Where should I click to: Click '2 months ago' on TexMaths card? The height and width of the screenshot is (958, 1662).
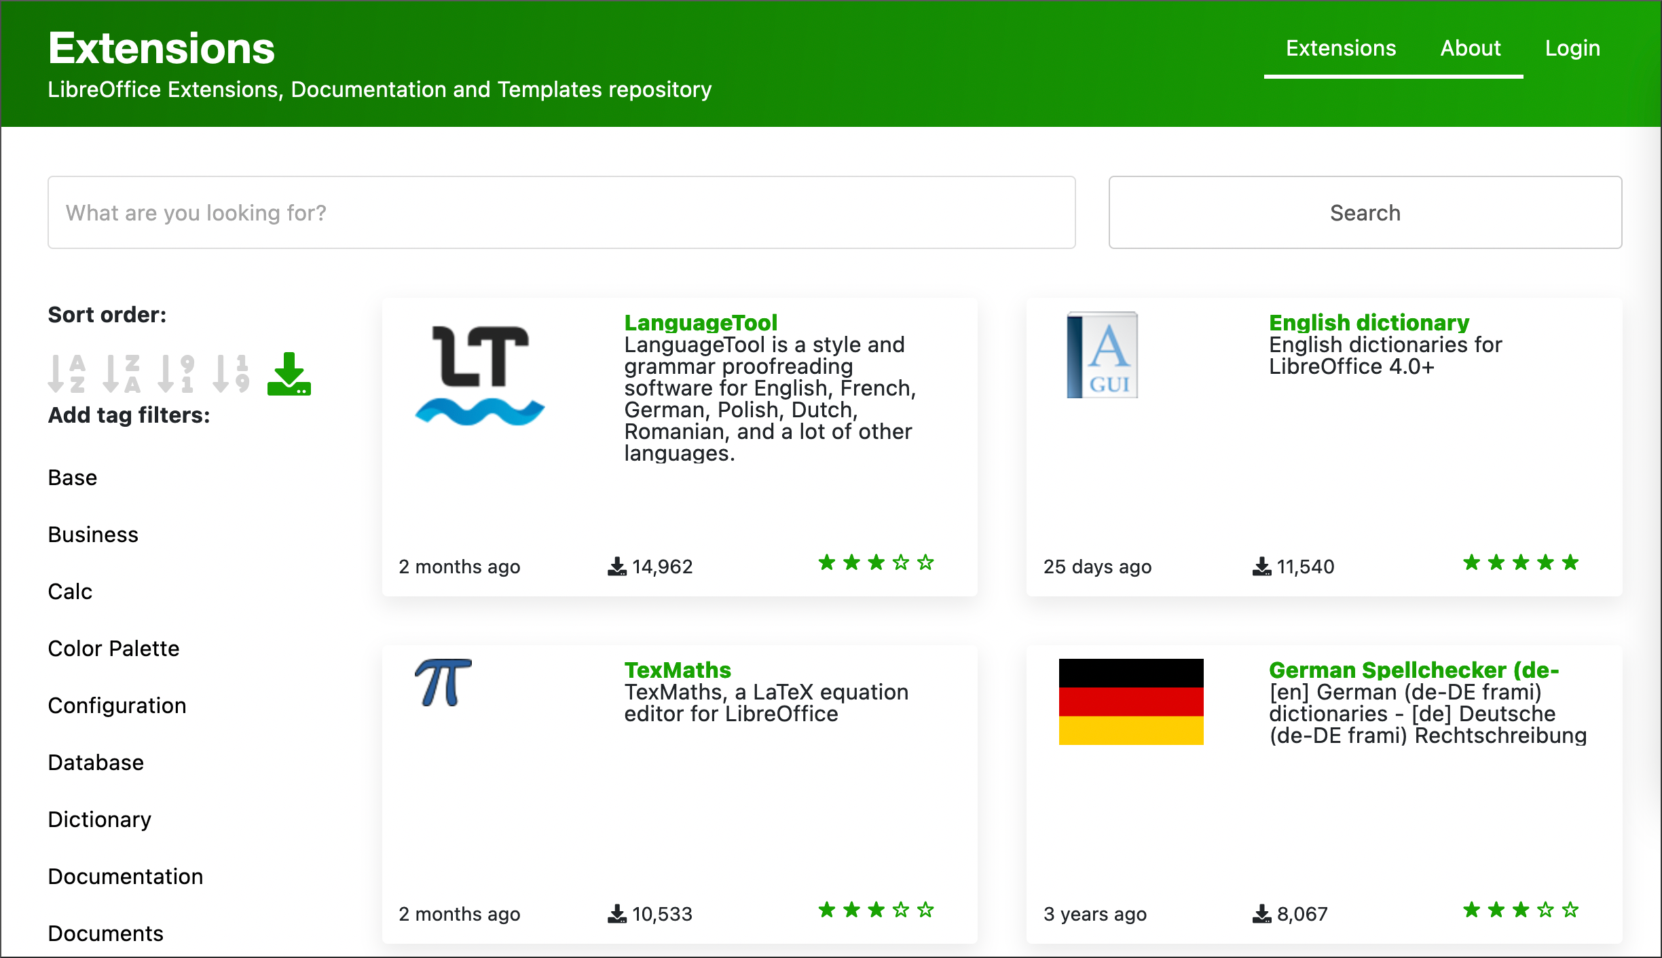coord(460,914)
